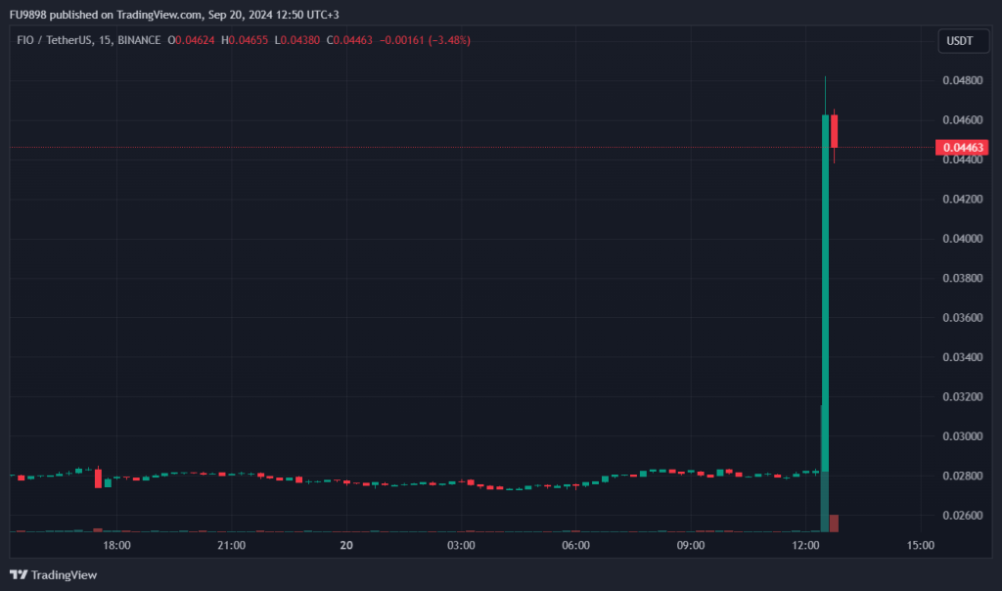The image size is (1002, 591).
Task: Select the red candle after the spike
Action: click(834, 131)
